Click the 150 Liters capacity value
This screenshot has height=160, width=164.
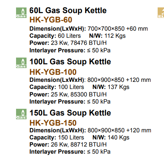click(x=71, y=138)
